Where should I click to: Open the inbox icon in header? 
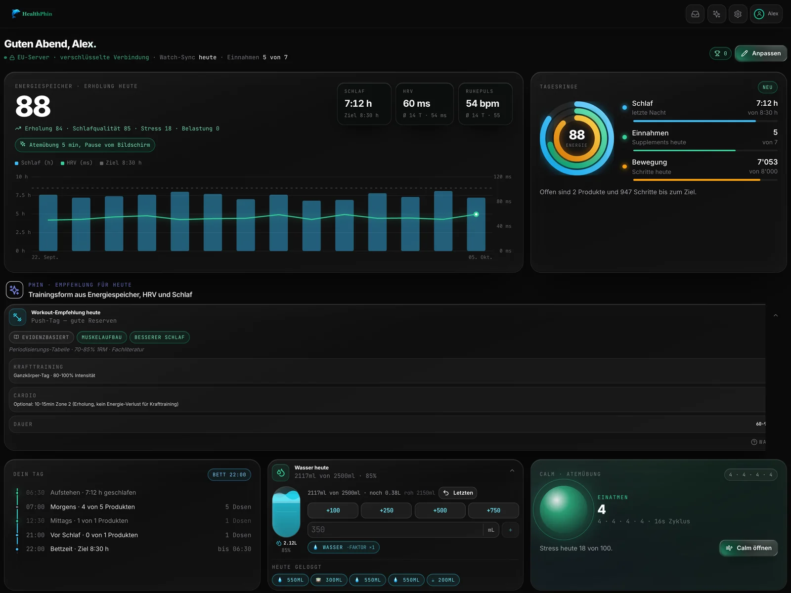click(695, 14)
